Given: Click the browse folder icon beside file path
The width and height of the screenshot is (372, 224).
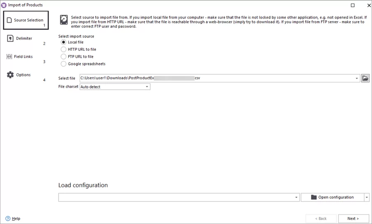Looking at the screenshot, I should (x=365, y=78).
